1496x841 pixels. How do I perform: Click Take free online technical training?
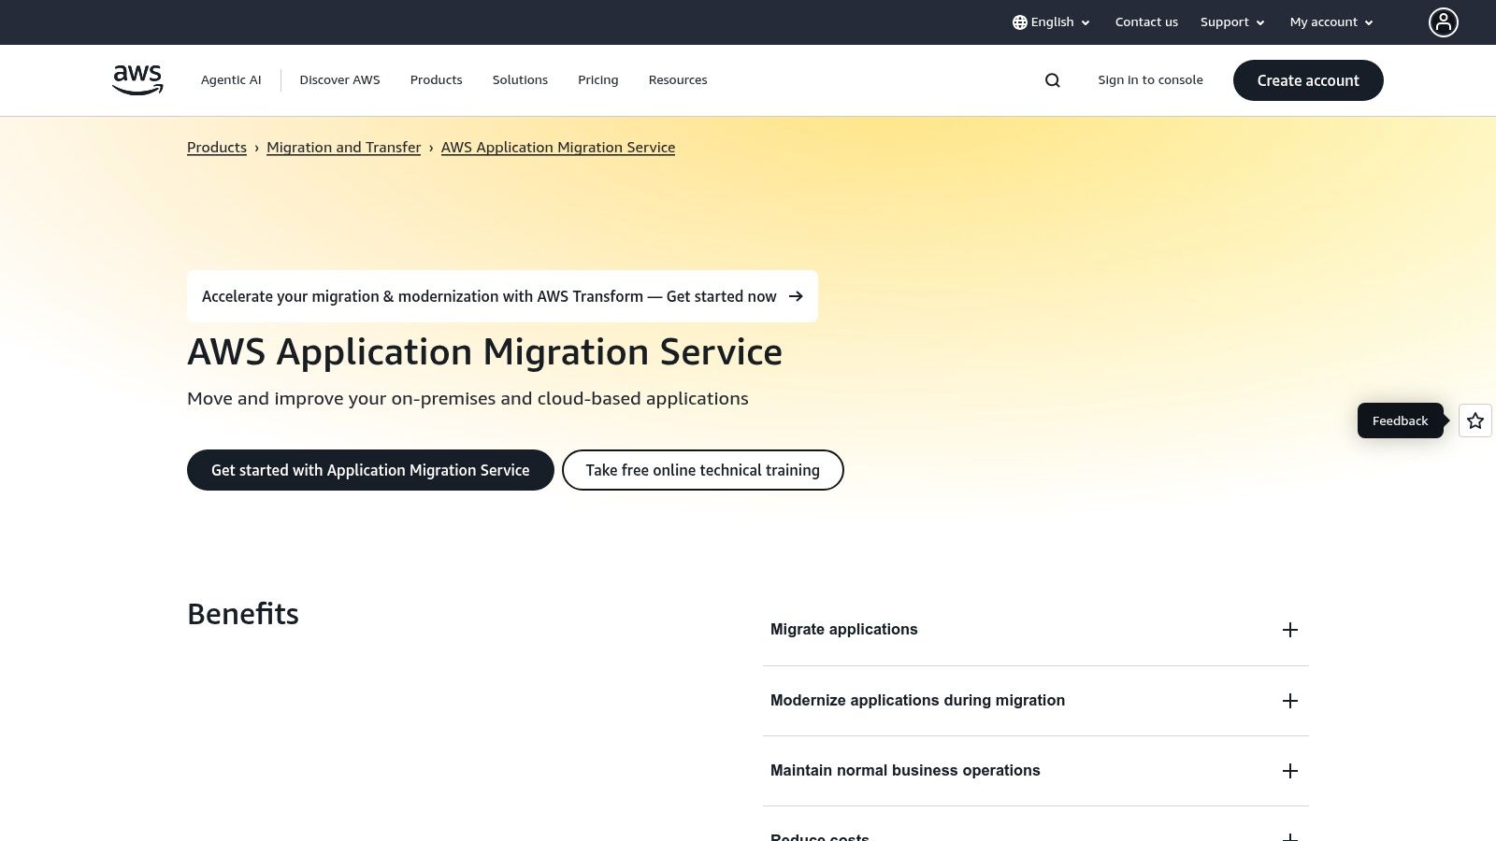point(703,470)
